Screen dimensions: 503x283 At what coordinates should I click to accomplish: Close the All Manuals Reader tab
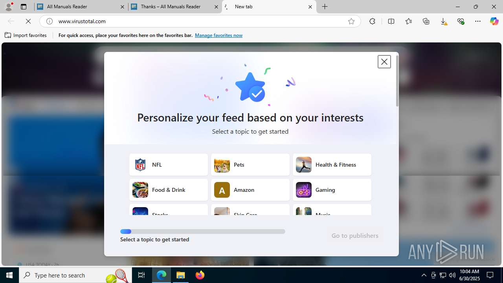click(122, 7)
